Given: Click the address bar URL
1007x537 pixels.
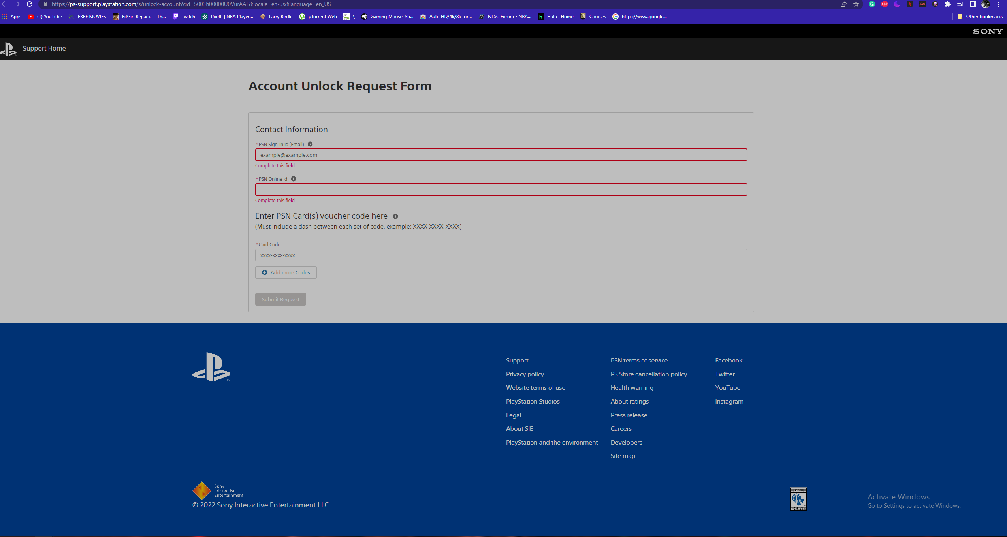Looking at the screenshot, I should coord(191,4).
